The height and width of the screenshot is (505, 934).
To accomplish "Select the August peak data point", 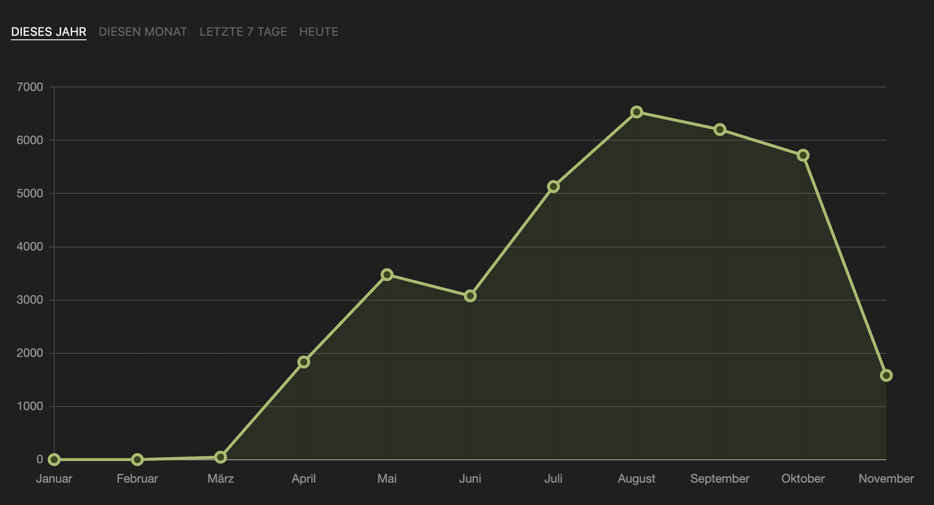I will tap(637, 112).
